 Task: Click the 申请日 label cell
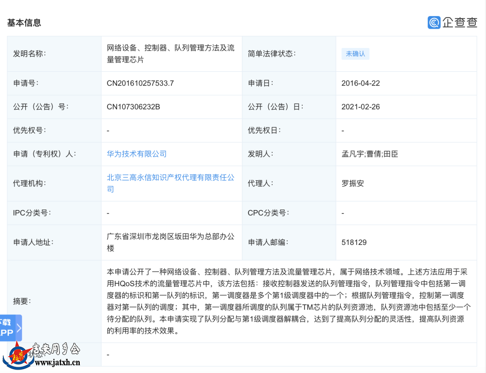[289, 83]
